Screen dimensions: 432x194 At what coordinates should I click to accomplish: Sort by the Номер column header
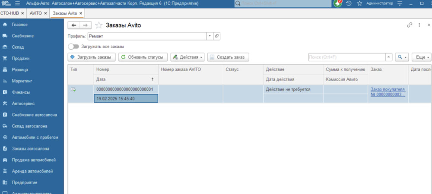click(x=126, y=69)
